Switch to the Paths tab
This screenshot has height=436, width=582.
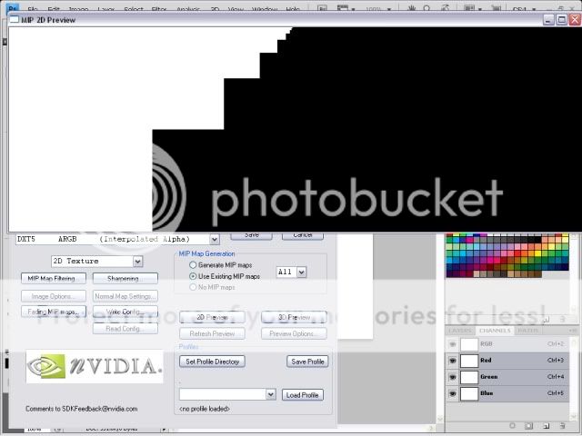527,331
